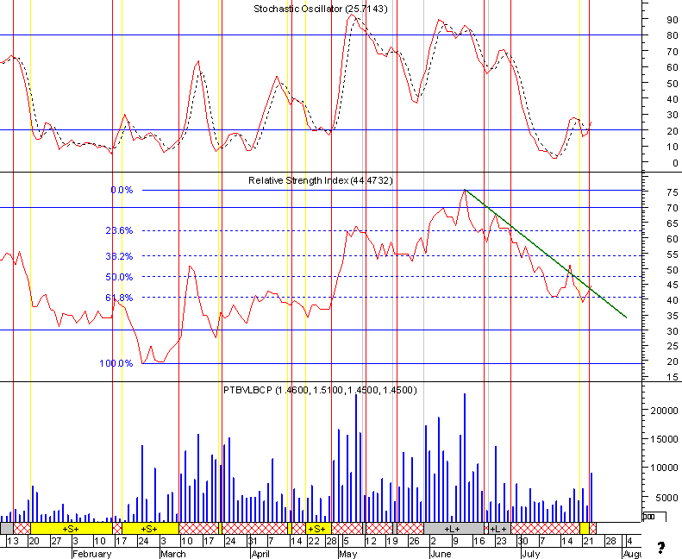Click the x100 volume scale marker box
This screenshot has width=682, height=559.
tap(654, 517)
